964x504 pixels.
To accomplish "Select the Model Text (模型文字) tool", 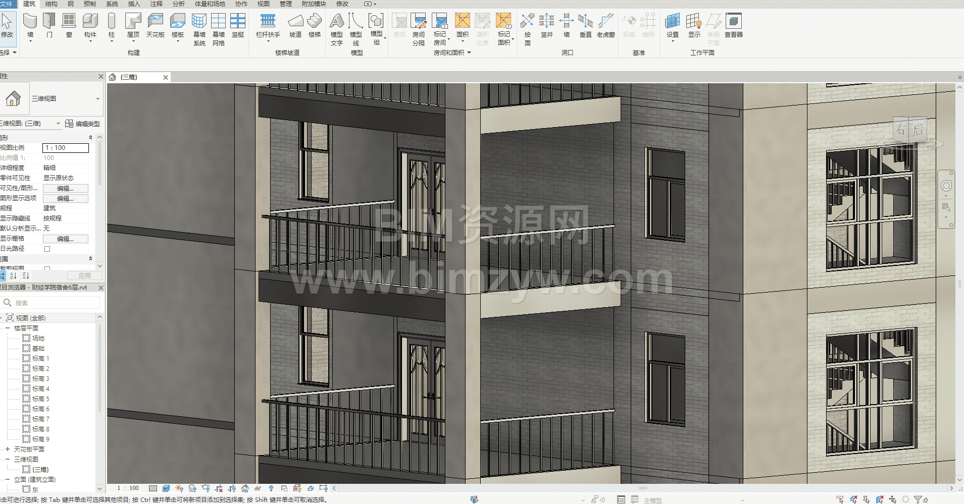I will (337, 29).
